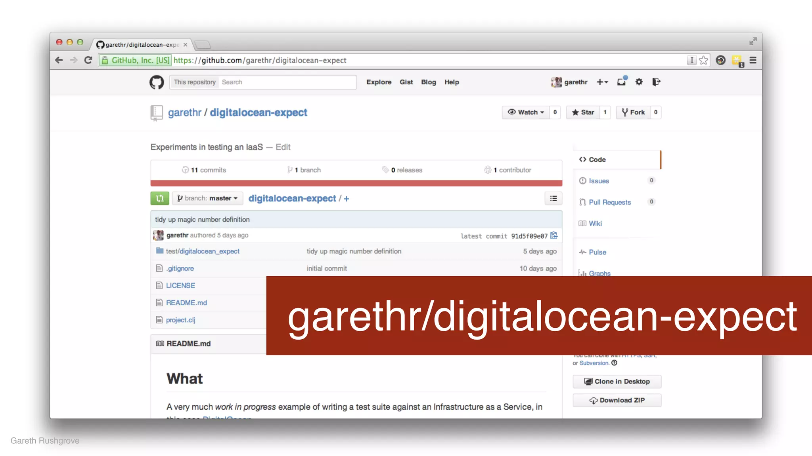Select the Code sidebar tab
Viewport: 812px width, 456px height.
(x=617, y=160)
